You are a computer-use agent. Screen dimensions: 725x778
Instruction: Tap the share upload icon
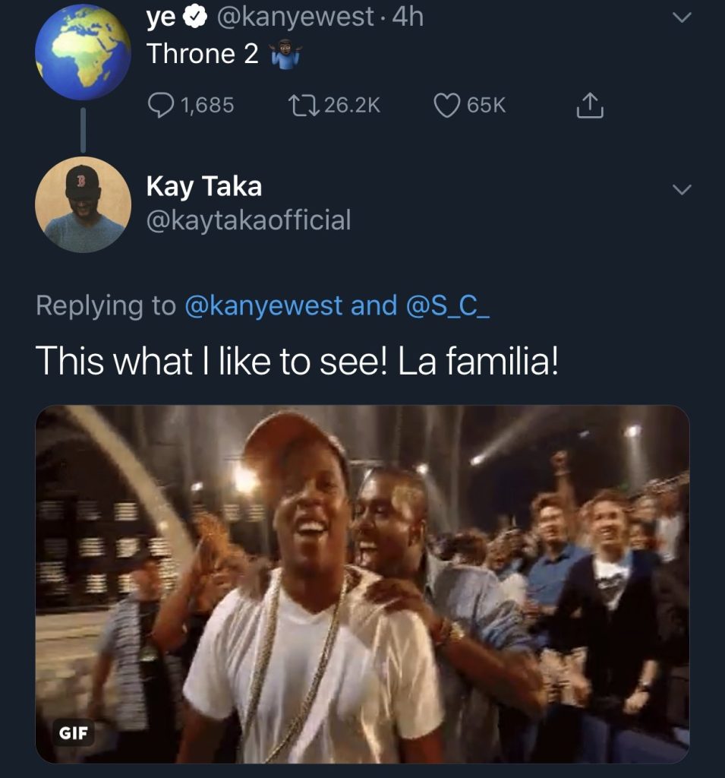click(x=590, y=105)
